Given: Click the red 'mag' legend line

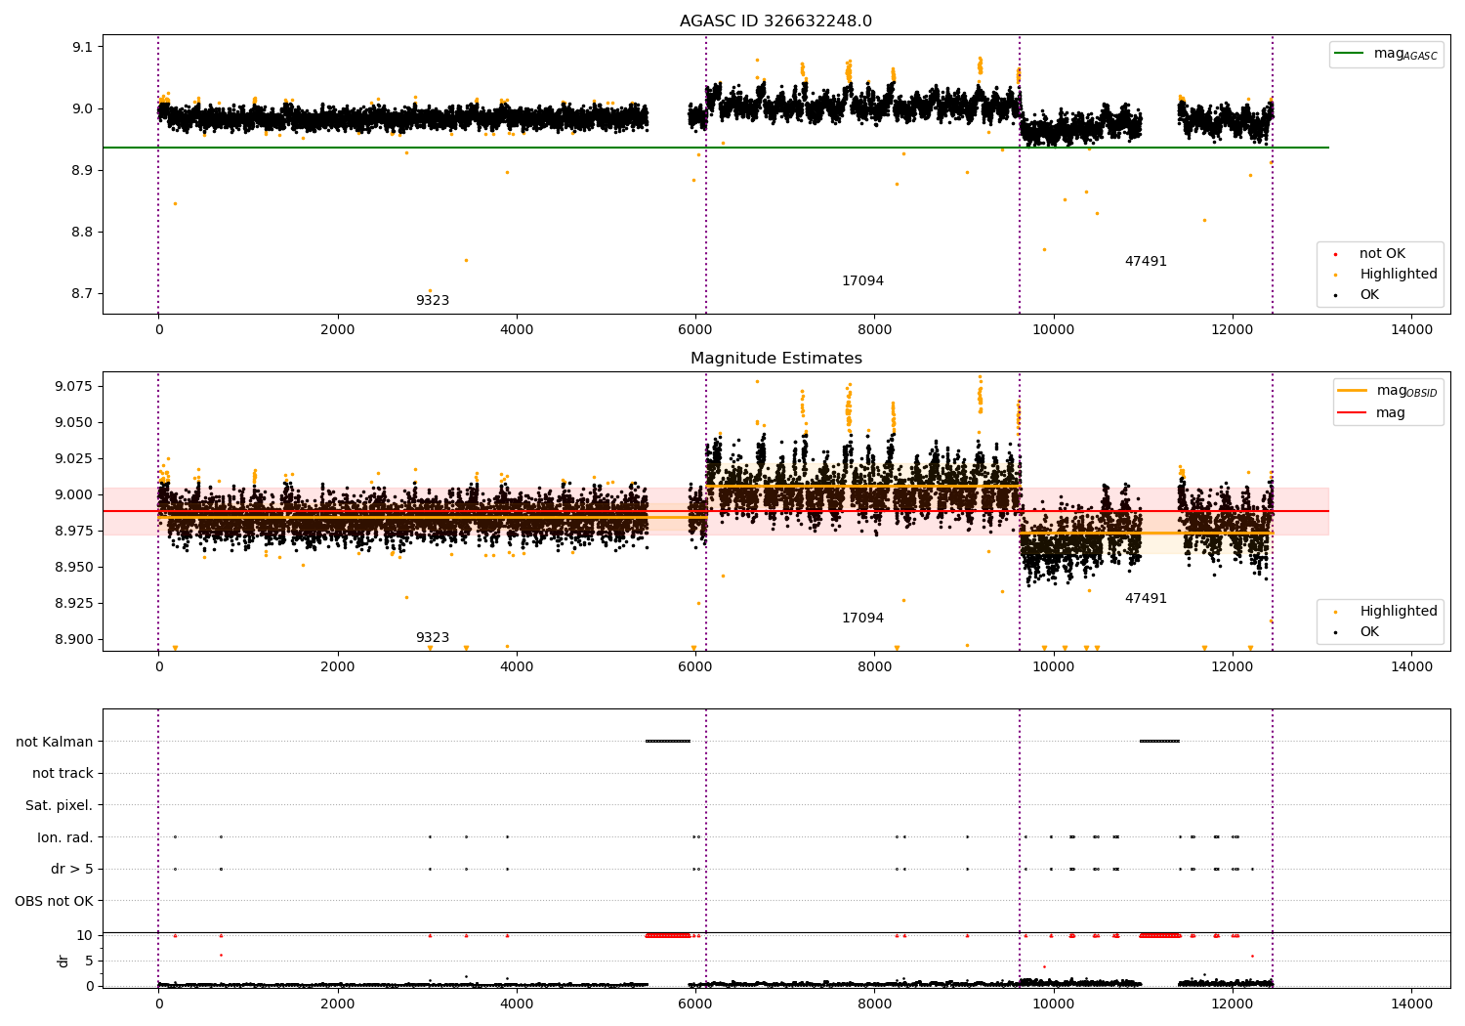Looking at the screenshot, I should (1353, 413).
